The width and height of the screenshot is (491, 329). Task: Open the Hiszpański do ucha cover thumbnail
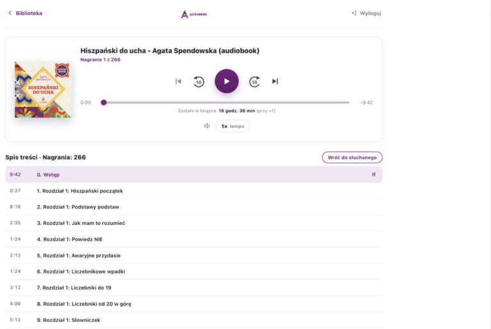43,89
